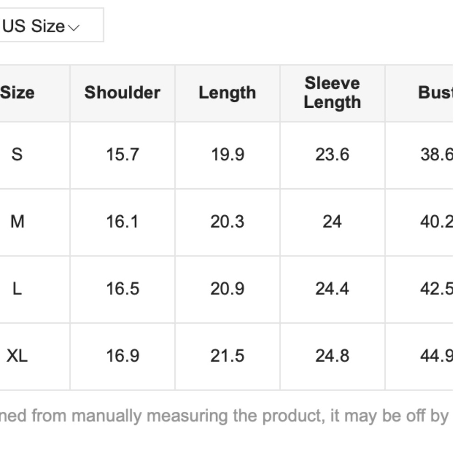Click the 20.3 length value for M
This screenshot has width=458, height=458.
[x=227, y=221]
